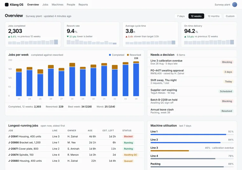Choose the Custom date range
The height and width of the screenshot is (170, 242).
click(x=230, y=16)
